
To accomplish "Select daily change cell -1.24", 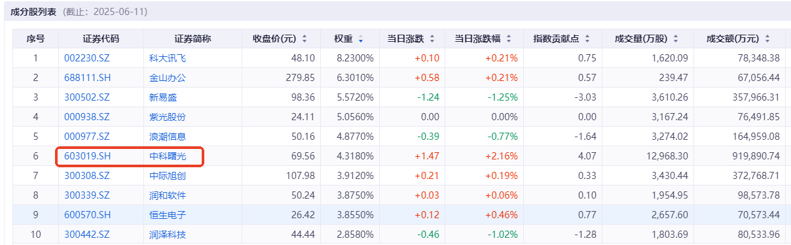I will click(x=428, y=97).
